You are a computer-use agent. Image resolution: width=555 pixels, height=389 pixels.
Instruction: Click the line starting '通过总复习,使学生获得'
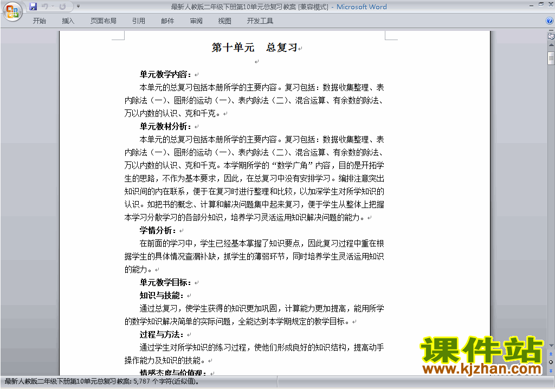coord(262,309)
